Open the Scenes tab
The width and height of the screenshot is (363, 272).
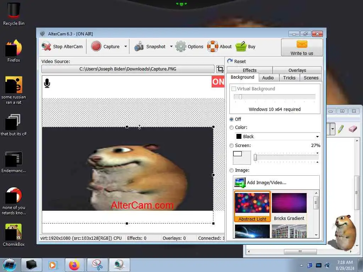[x=311, y=78]
